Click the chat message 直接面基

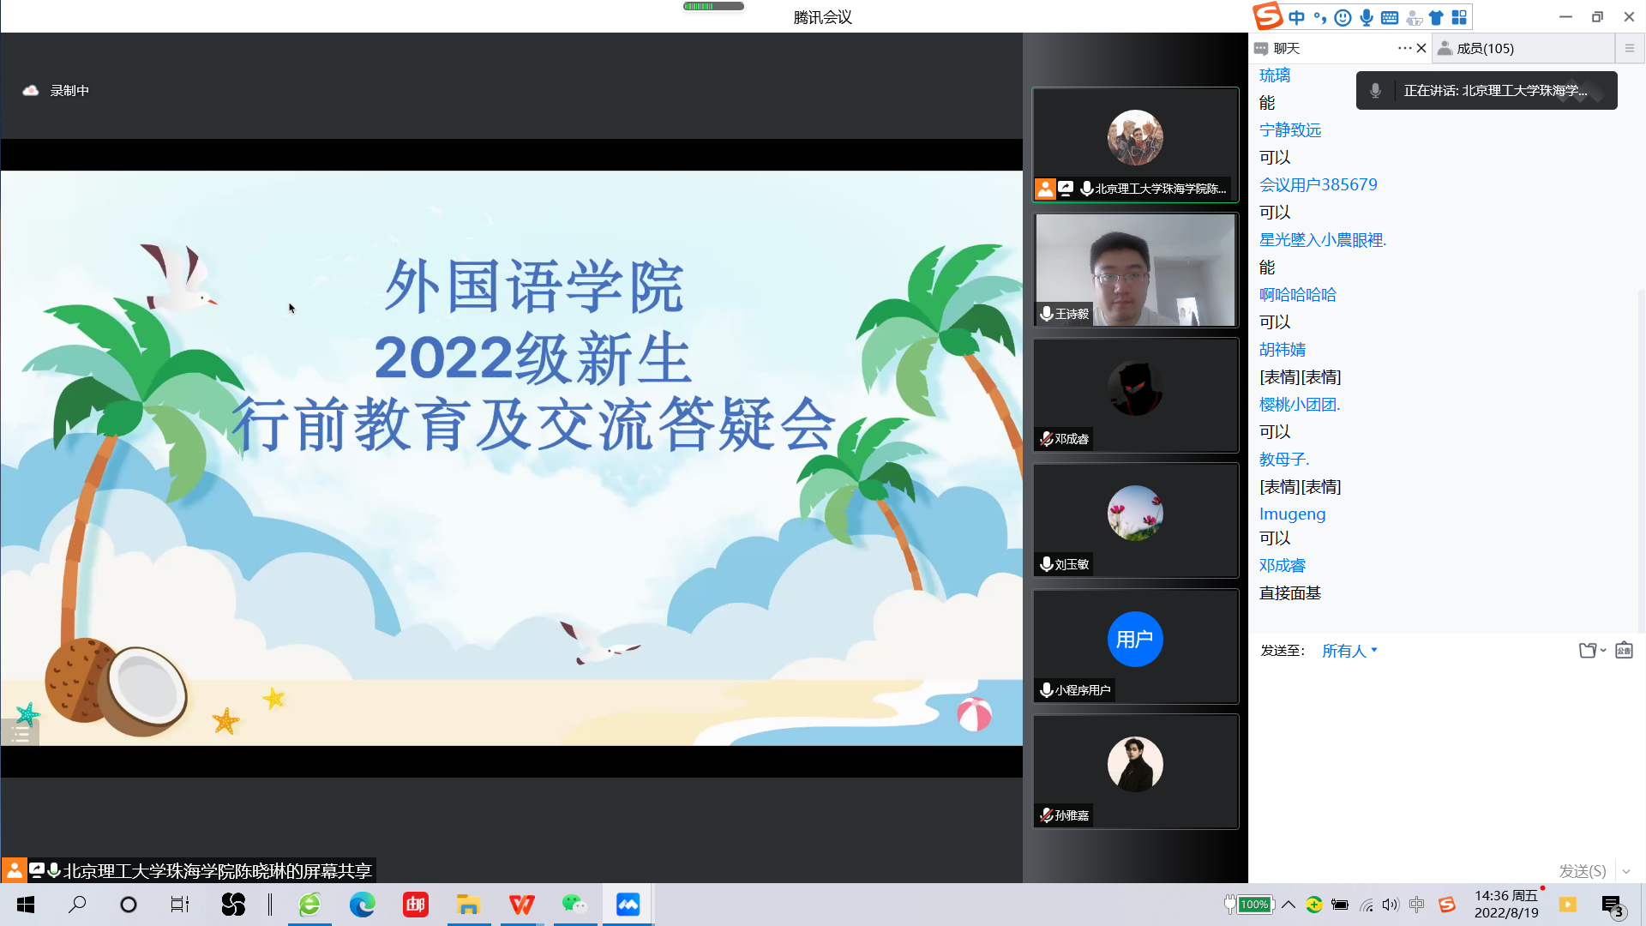click(1290, 593)
